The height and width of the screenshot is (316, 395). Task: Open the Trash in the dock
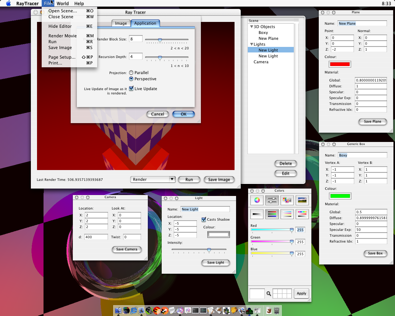pyautogui.click(x=277, y=310)
